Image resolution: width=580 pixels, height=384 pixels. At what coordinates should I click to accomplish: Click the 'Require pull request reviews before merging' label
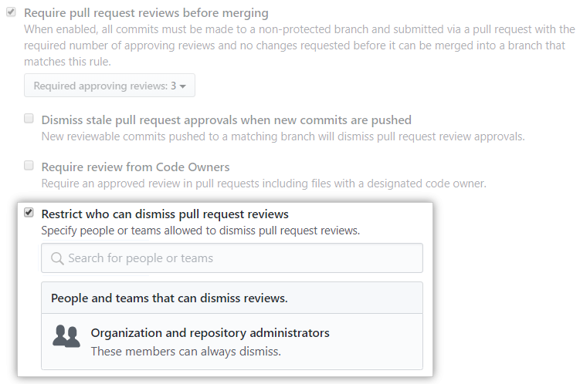pos(147,13)
